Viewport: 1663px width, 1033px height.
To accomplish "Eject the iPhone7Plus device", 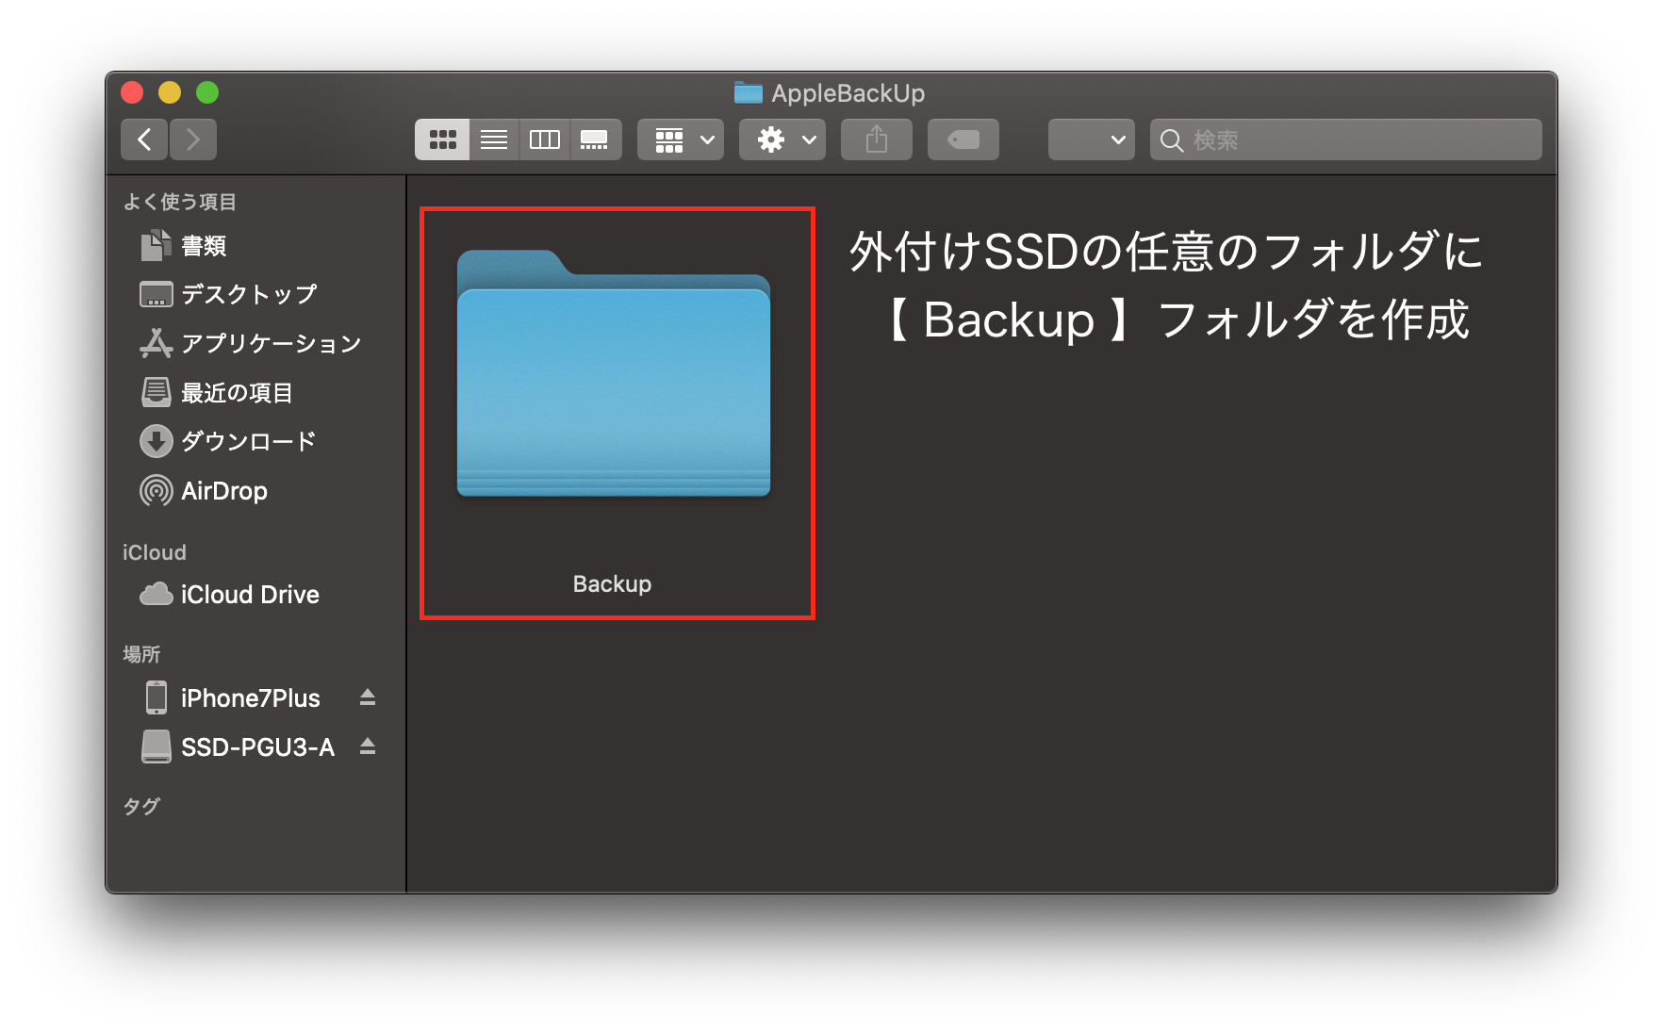I will coord(368,697).
